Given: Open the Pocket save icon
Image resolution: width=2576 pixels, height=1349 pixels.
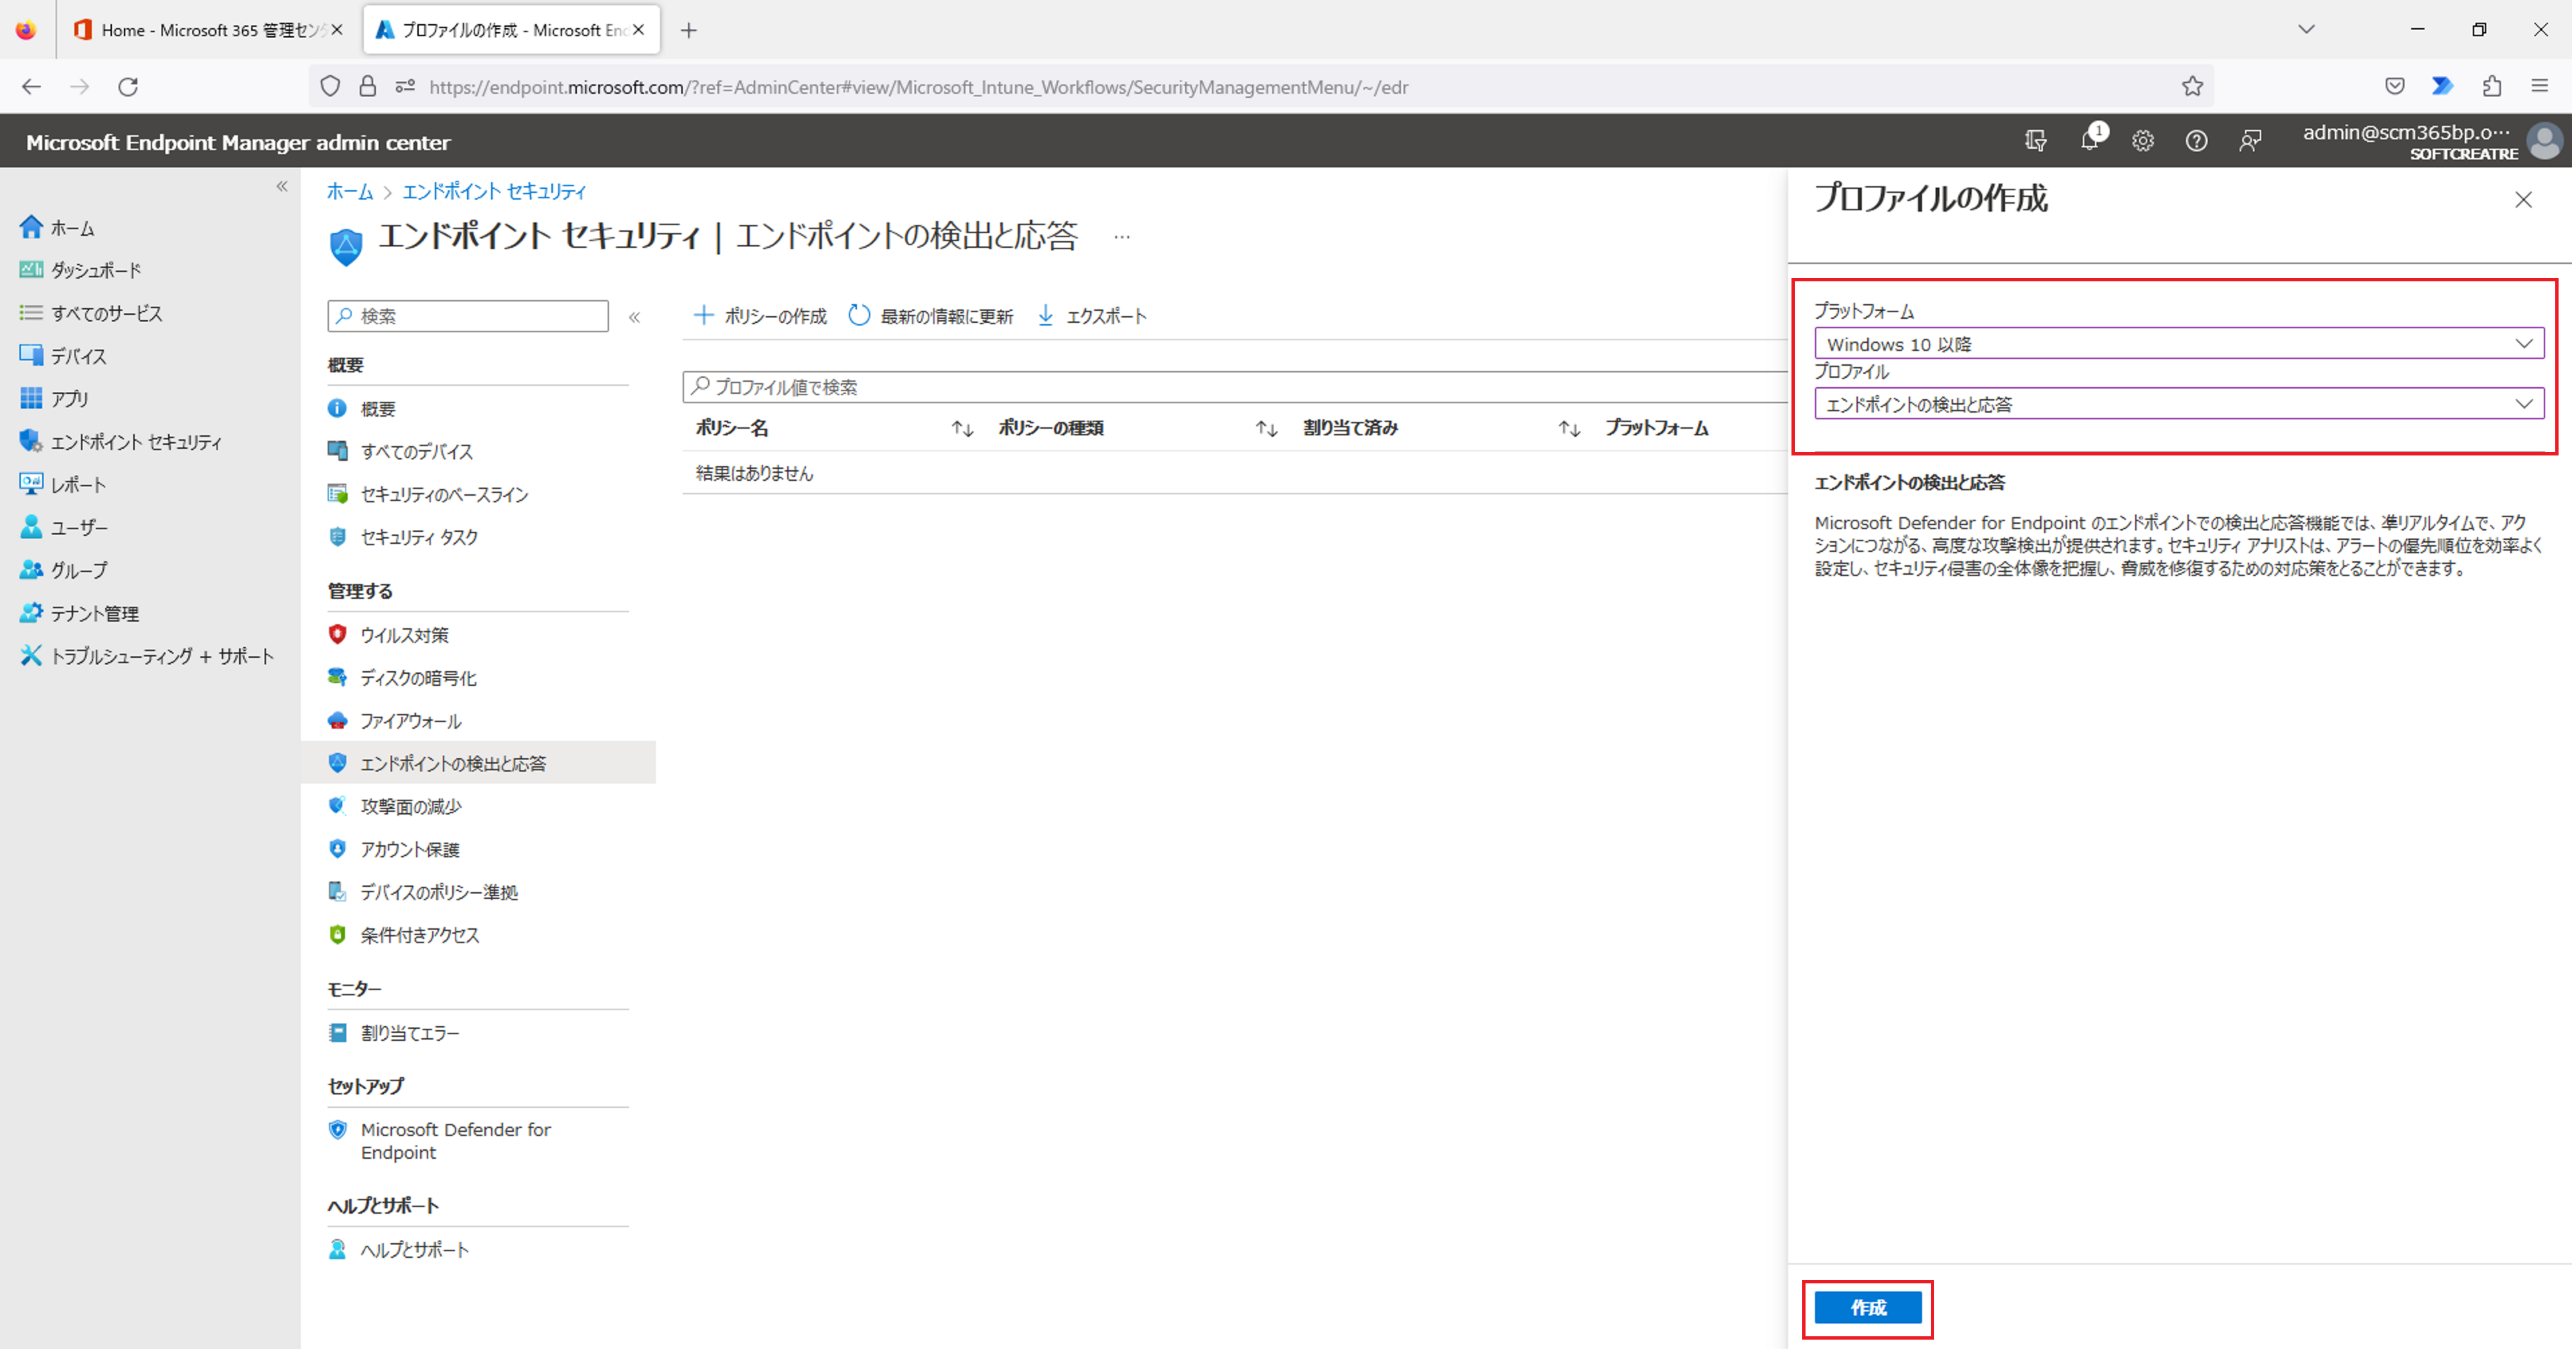Looking at the screenshot, I should (x=2394, y=87).
